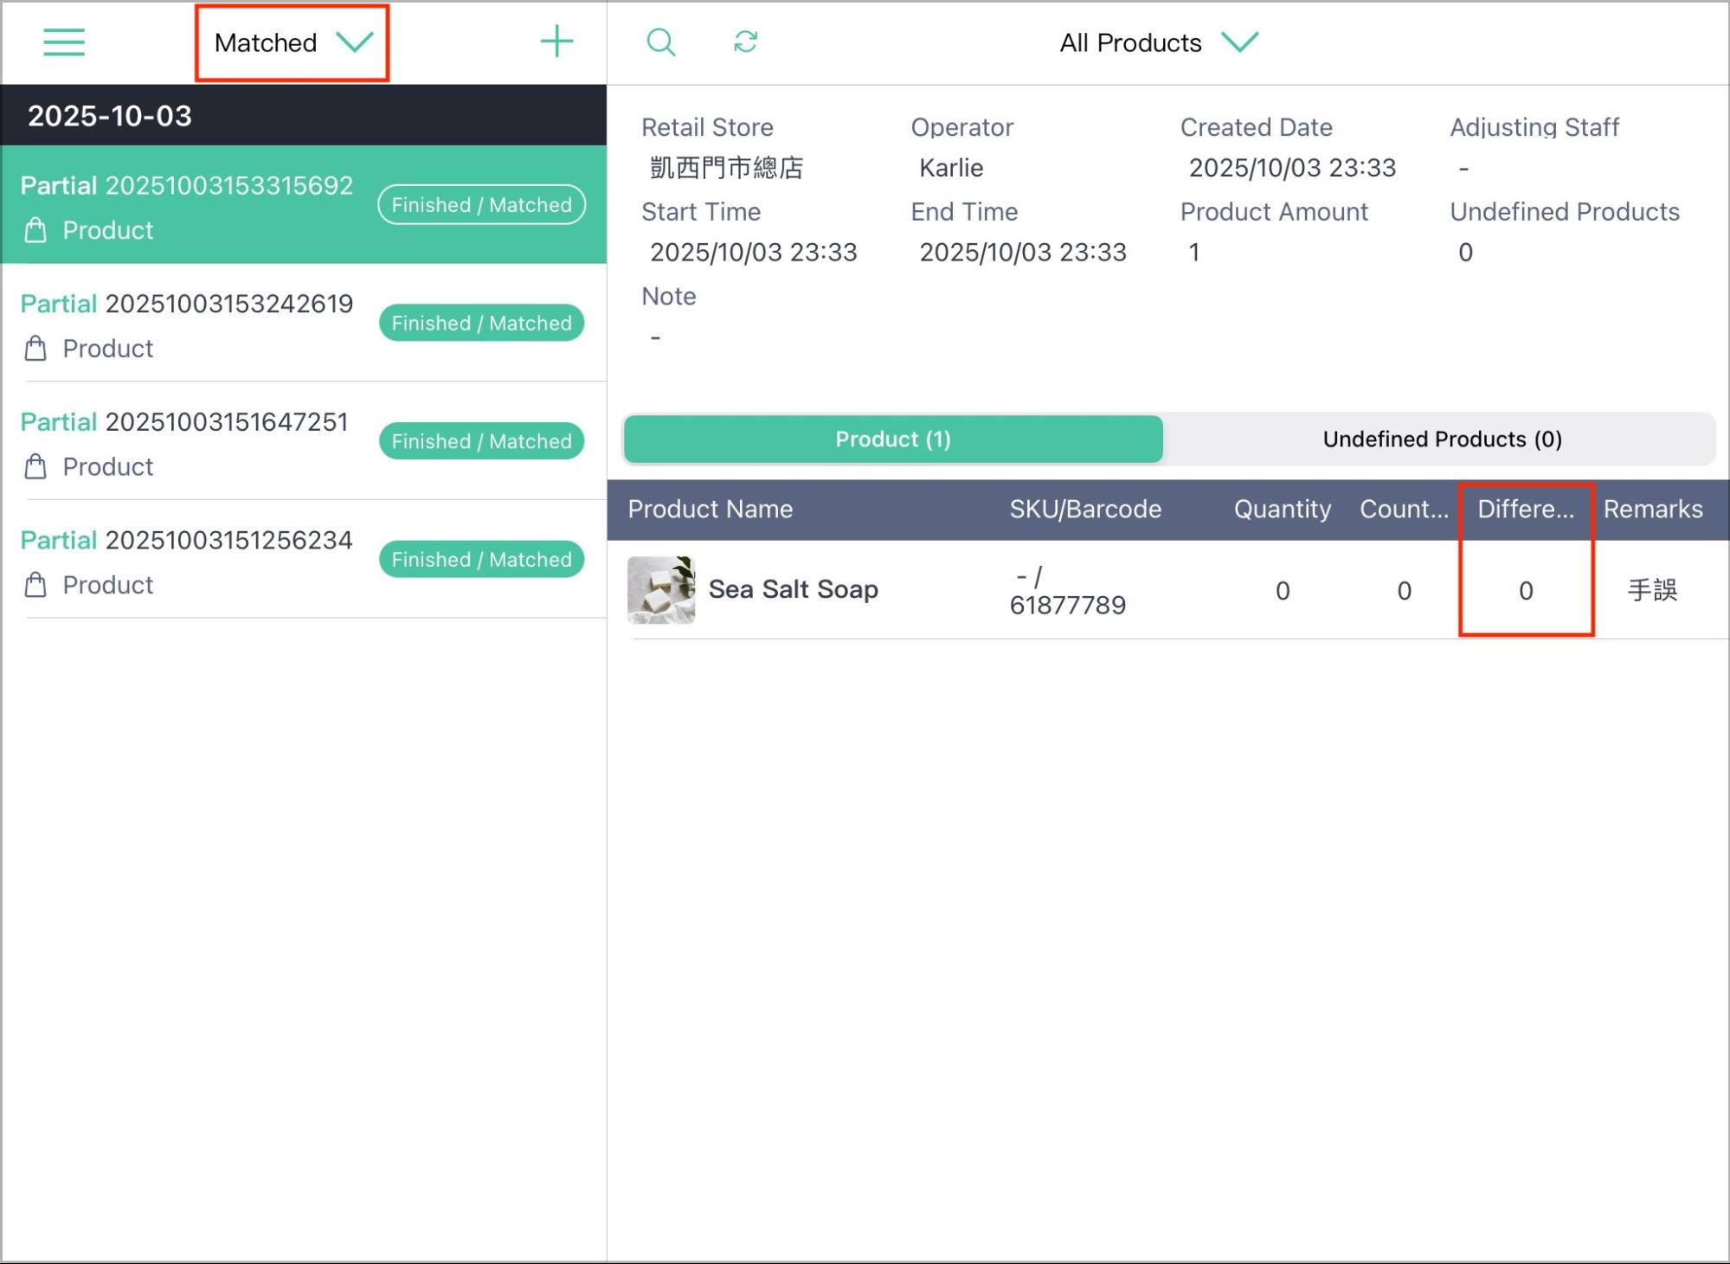Refresh the stocktake details
Image resolution: width=1730 pixels, height=1264 pixels.
click(x=745, y=42)
